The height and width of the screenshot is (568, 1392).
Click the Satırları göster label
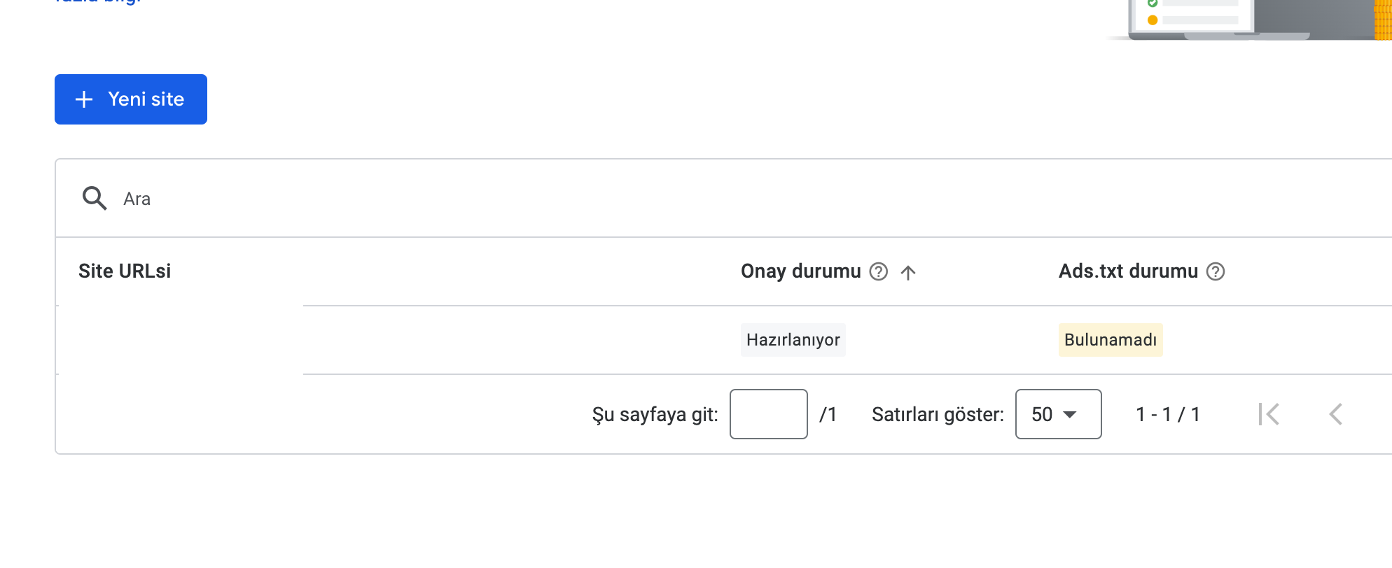(938, 415)
